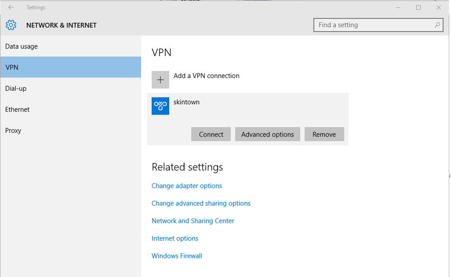Open Change advanced sharing options link
This screenshot has width=451, height=277.
[x=201, y=203]
